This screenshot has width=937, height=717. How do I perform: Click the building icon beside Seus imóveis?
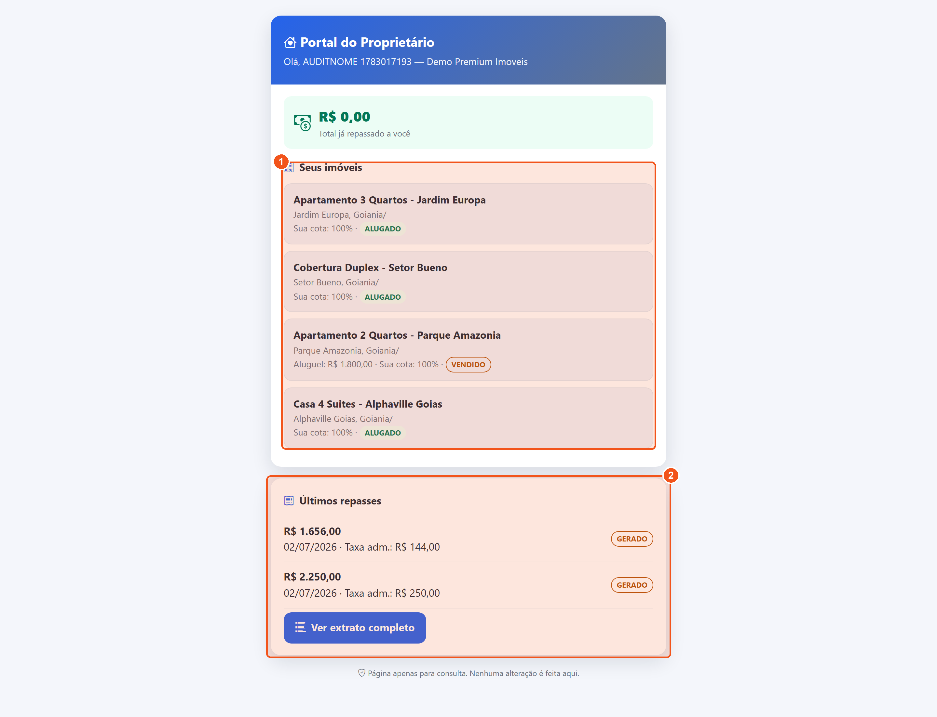click(x=289, y=168)
